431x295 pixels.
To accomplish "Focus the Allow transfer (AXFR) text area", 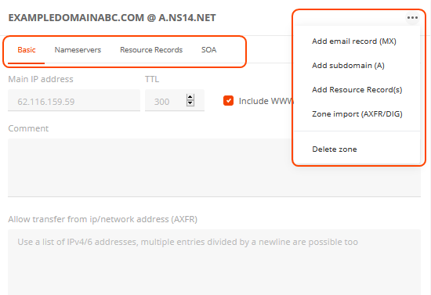I will [214, 262].
